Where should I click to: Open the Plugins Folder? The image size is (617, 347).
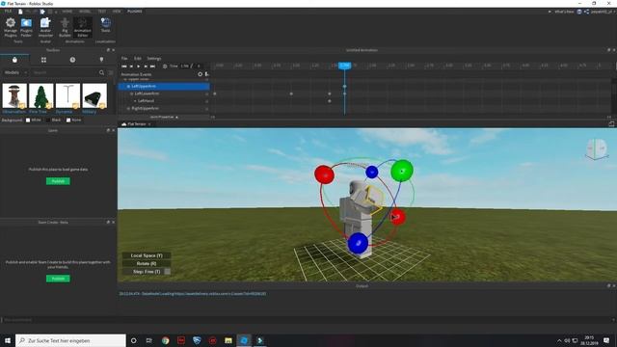[x=26, y=27]
